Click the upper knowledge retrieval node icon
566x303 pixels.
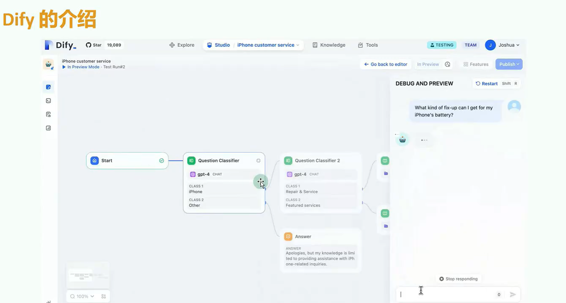tap(385, 161)
